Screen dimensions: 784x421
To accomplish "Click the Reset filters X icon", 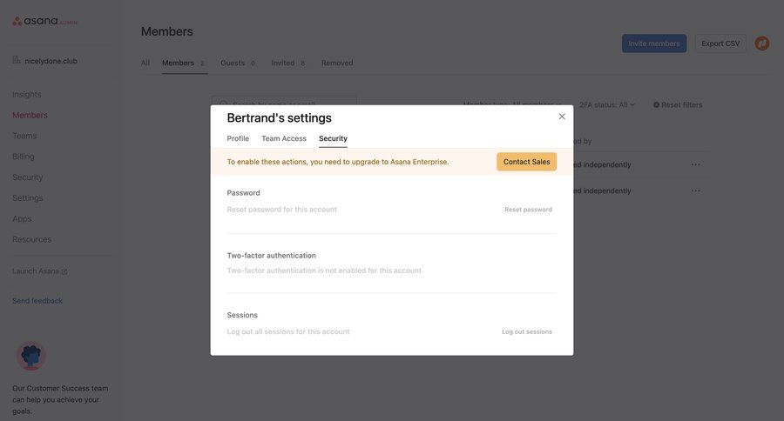I will (x=656, y=105).
